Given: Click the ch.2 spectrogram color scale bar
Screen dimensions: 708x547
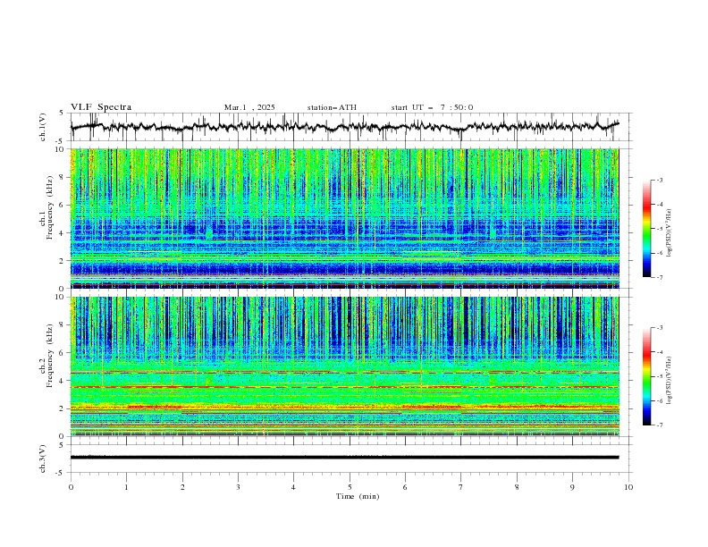Looking at the screenshot, I should [647, 376].
